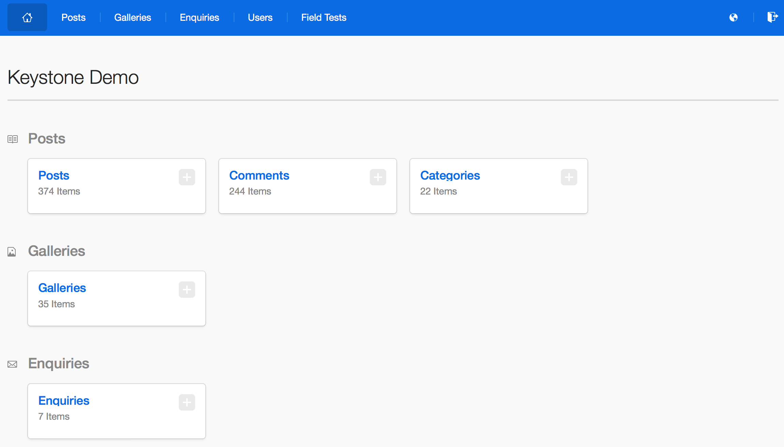Open the Galleries list link

62,288
